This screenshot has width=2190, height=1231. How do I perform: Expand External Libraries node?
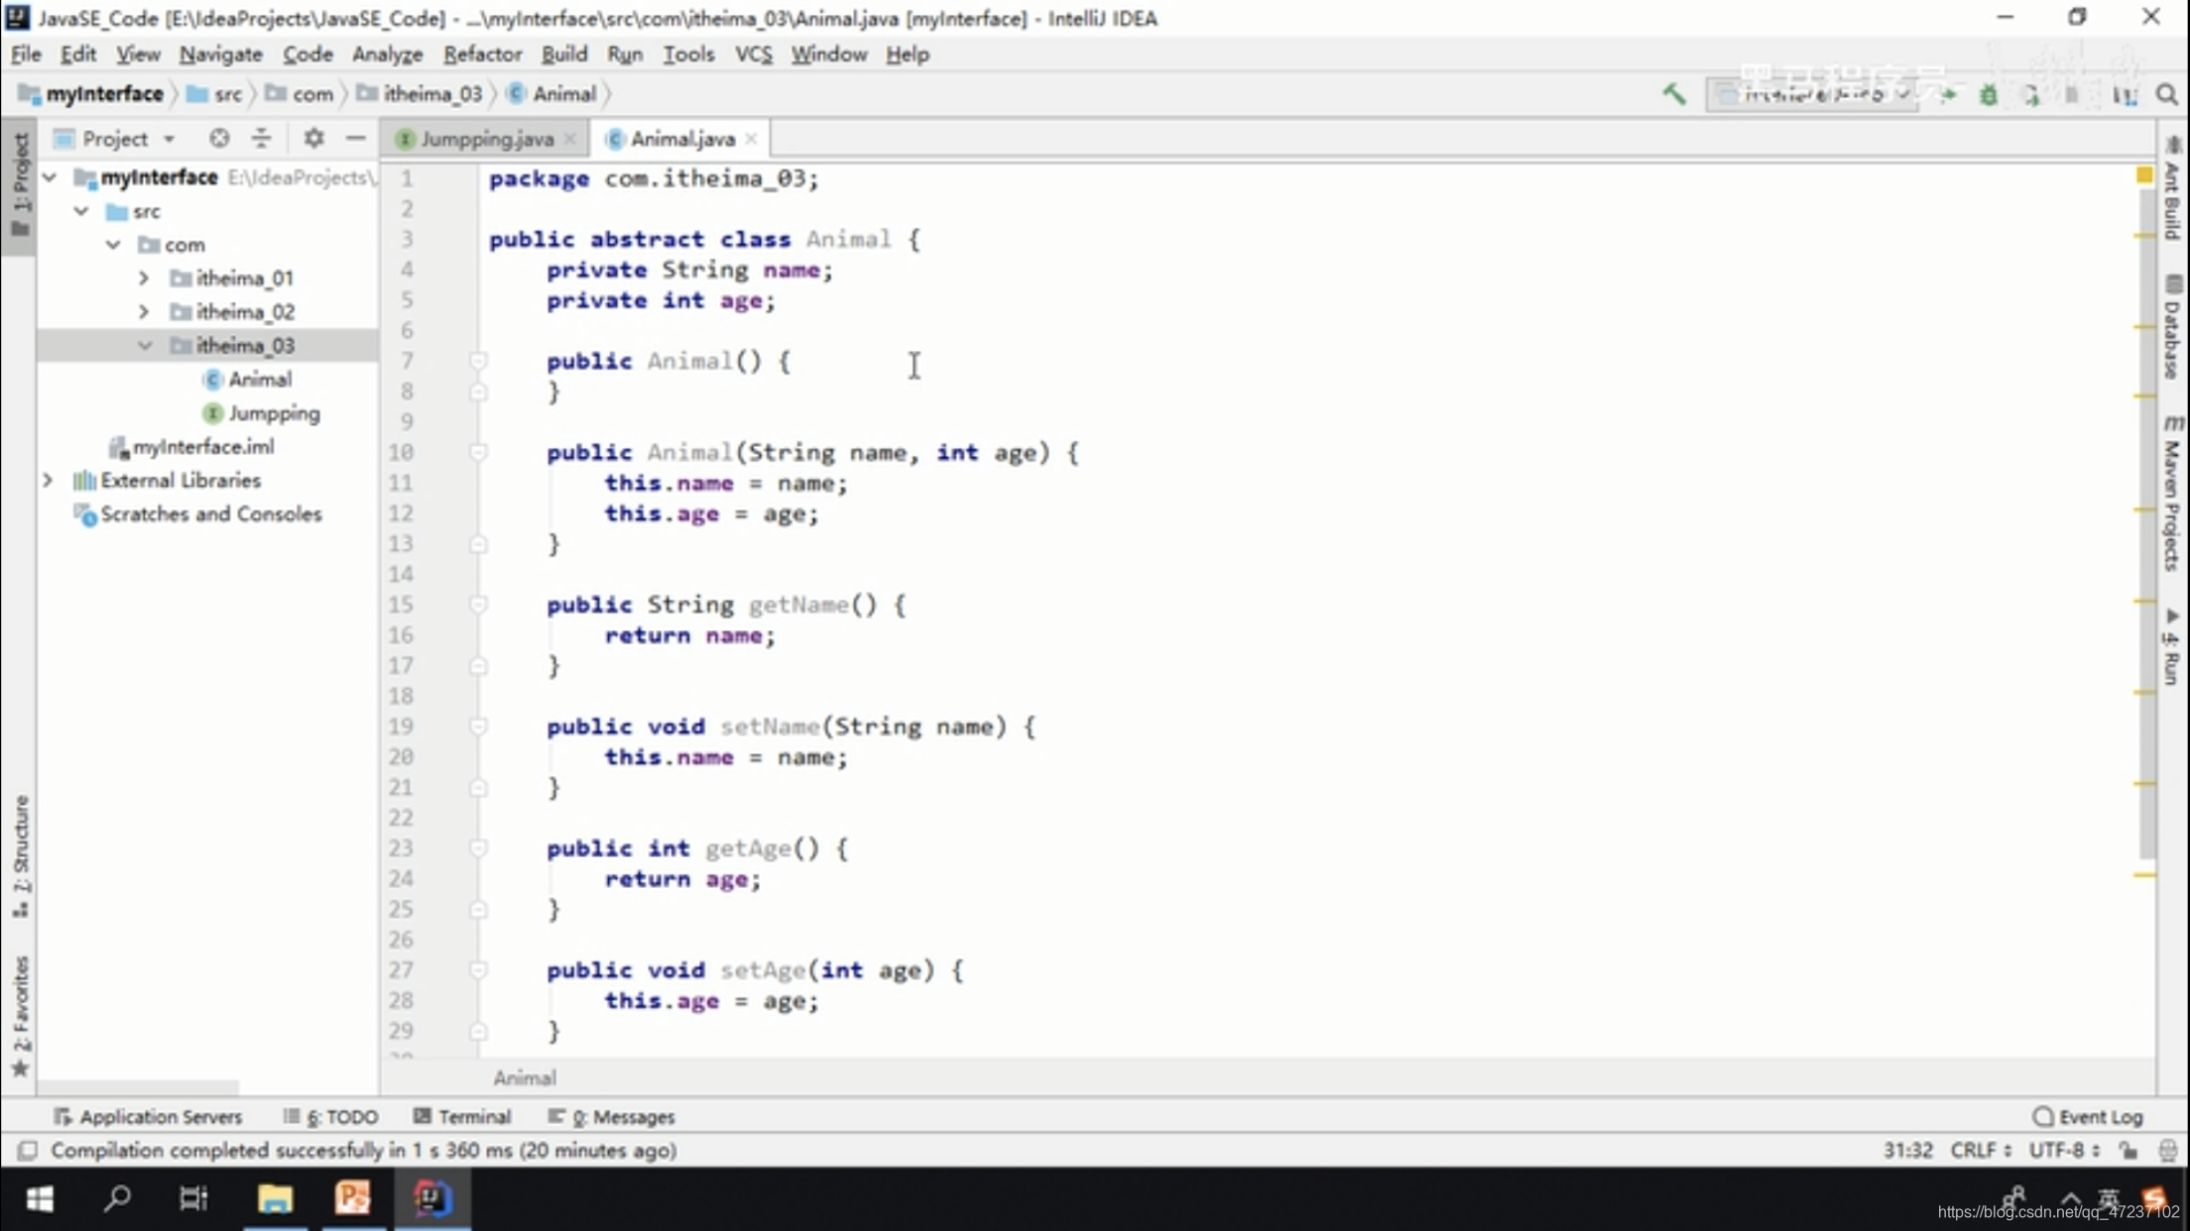(x=48, y=481)
